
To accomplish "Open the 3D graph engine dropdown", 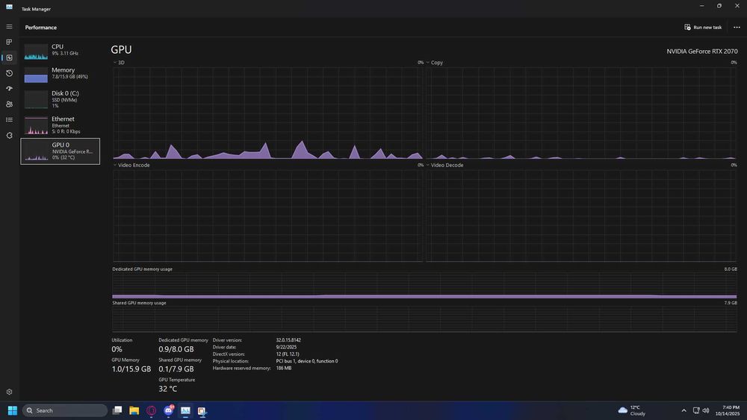I will [x=119, y=63].
